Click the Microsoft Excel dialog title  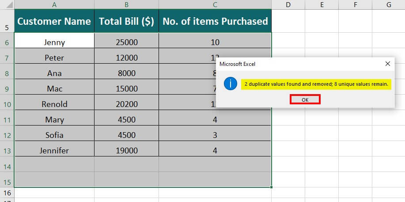[237, 64]
